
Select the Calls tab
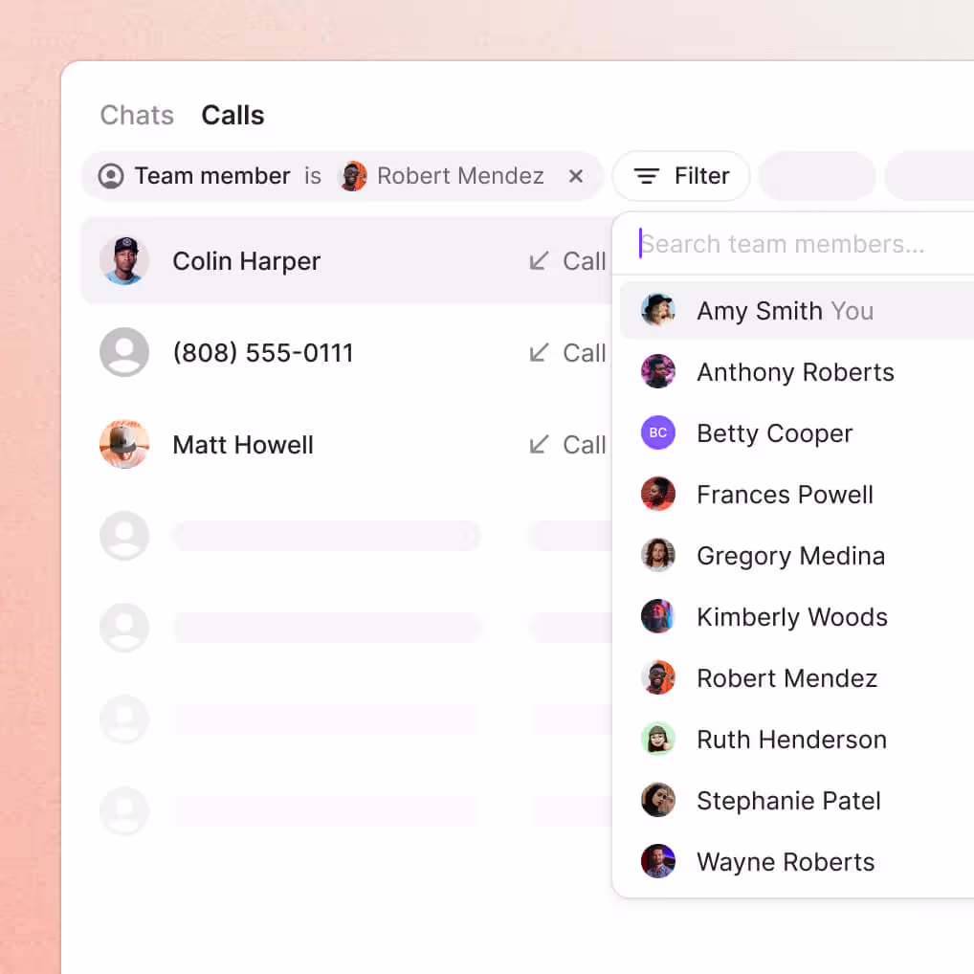(232, 115)
